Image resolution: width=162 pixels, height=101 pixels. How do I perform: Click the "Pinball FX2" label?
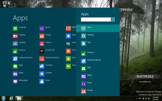[50, 50]
